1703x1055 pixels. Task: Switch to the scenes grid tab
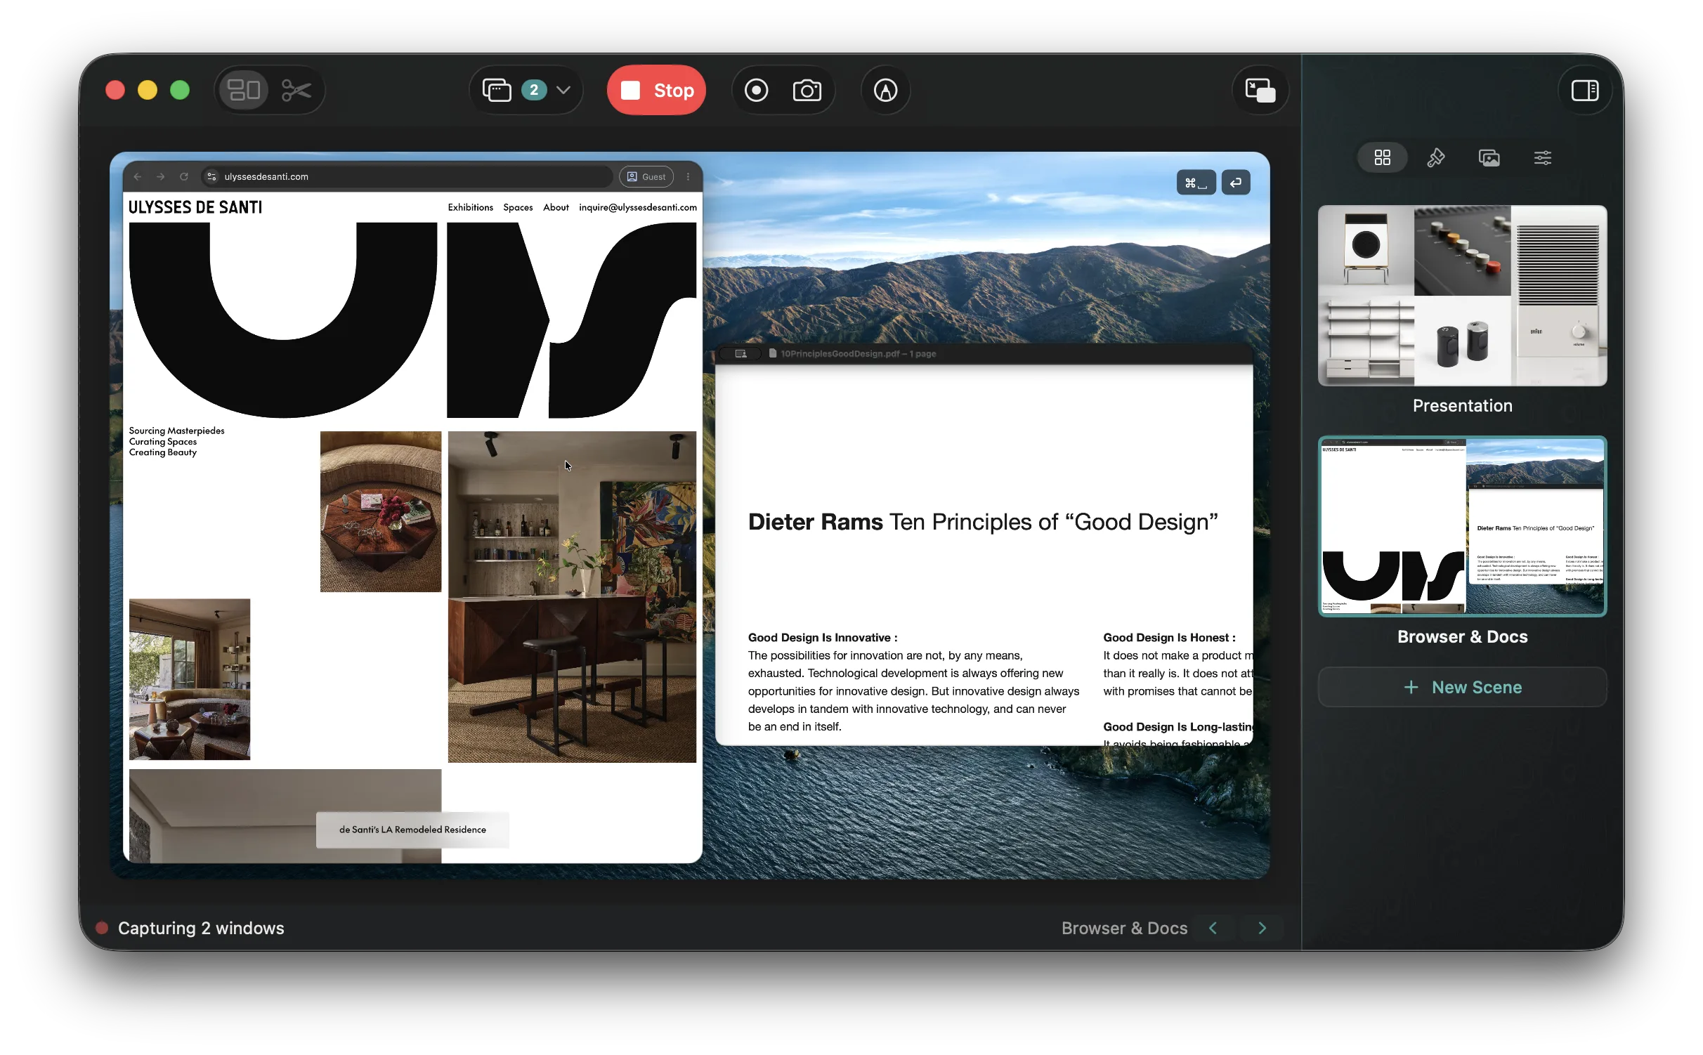pyautogui.click(x=1383, y=157)
